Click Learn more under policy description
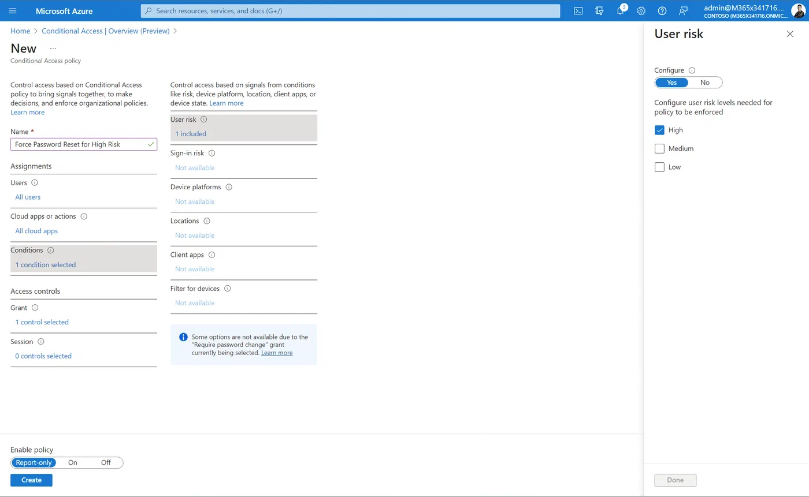The width and height of the screenshot is (809, 497). point(27,112)
